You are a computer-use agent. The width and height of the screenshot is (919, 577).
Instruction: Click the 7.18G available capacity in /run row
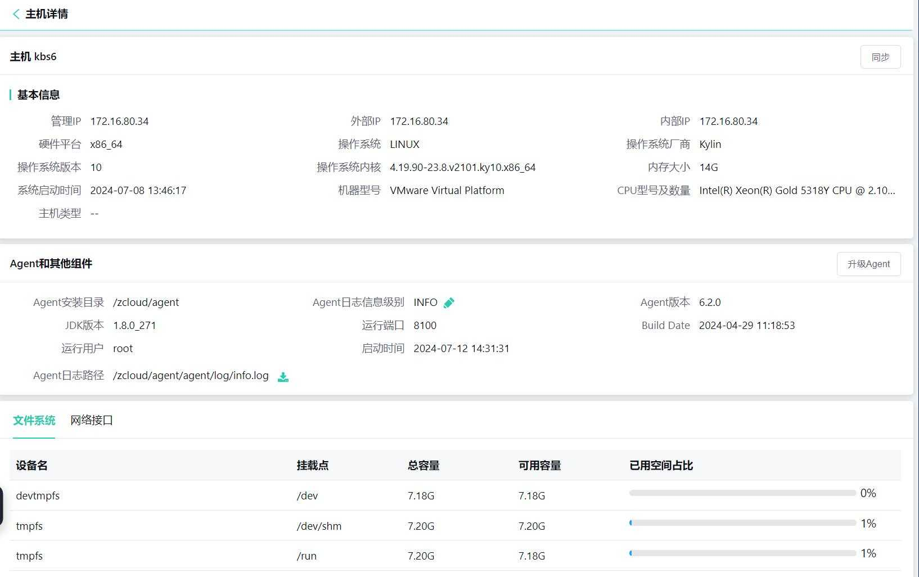coord(532,556)
